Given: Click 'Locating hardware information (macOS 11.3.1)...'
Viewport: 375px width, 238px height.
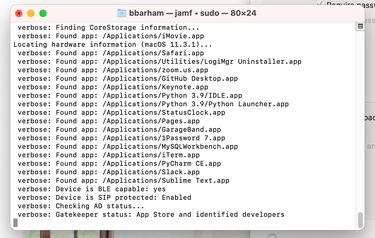Looking at the screenshot, I should [x=113, y=45].
